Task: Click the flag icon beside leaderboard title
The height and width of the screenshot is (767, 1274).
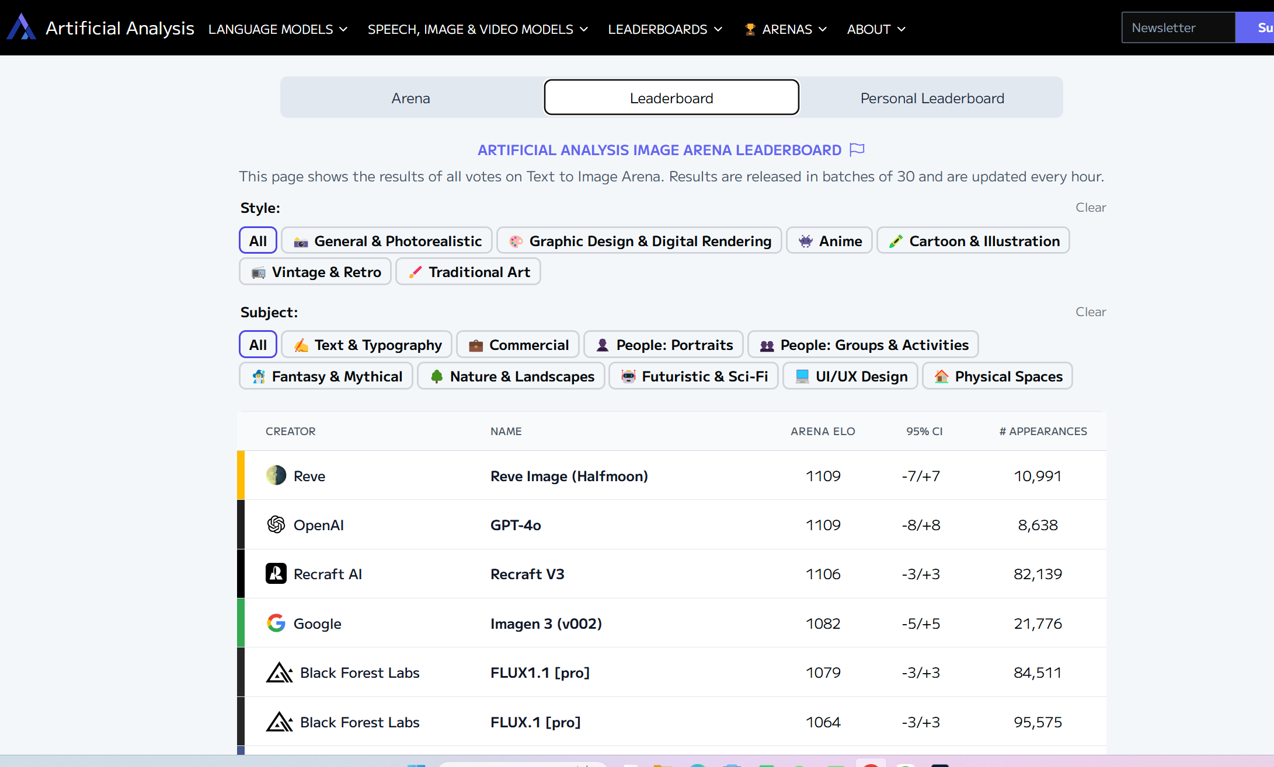Action: coord(857,150)
